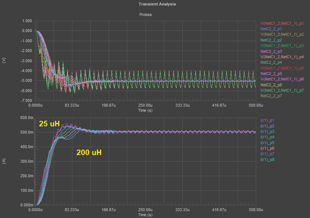Image resolution: width=310 pixels, height=218 pixels.
Task: Click the lower plot Time (s) axis label
Action: point(145,215)
